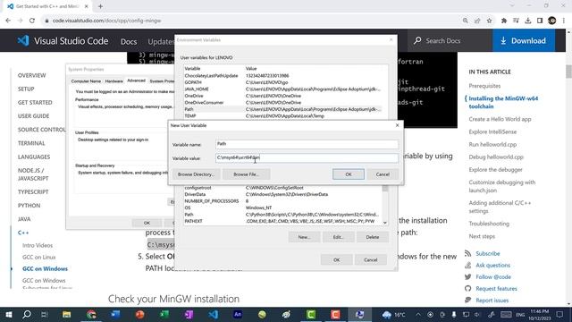Open Intro Videos doc link
Image resolution: width=572 pixels, height=322 pixels.
tap(38, 245)
